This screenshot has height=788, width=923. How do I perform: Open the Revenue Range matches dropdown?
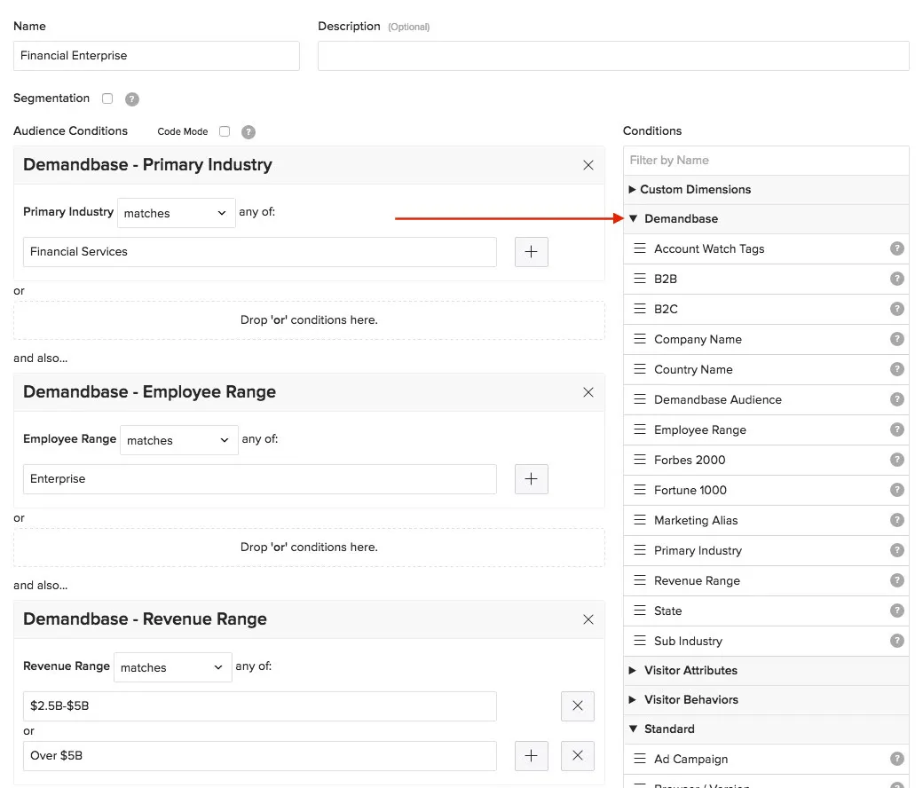(x=172, y=667)
